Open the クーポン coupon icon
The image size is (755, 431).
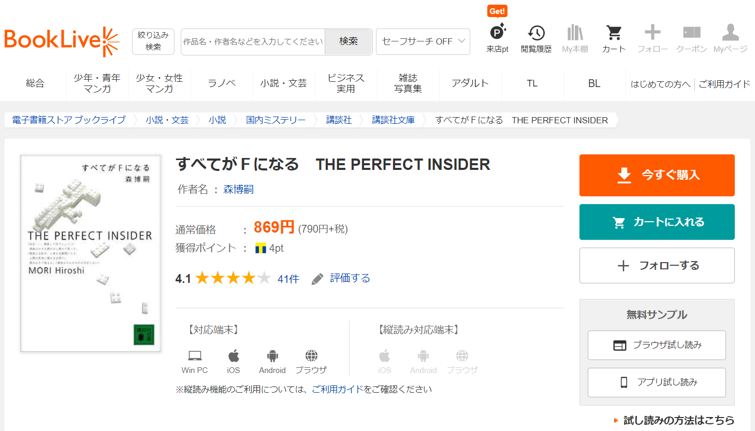tap(691, 33)
